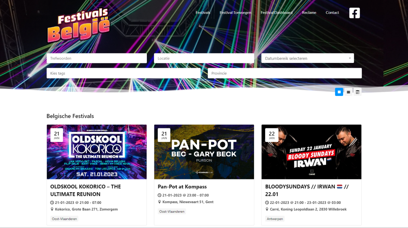Switch to grid view icon
This screenshot has height=228, width=408.
339,92
